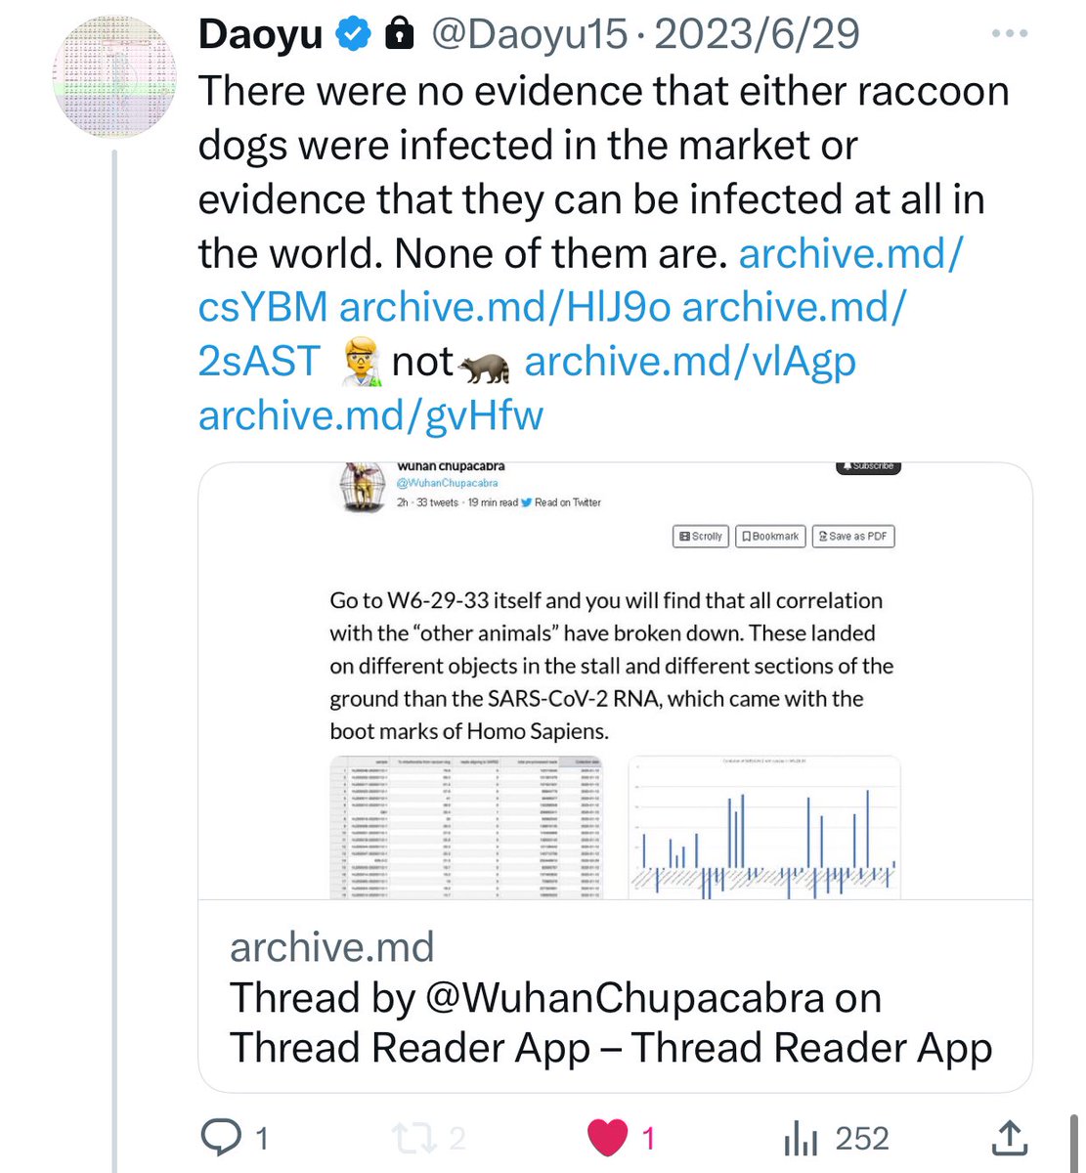Open Daoyu's profile avatar
The height and width of the screenshot is (1173, 1086).
(x=116, y=78)
